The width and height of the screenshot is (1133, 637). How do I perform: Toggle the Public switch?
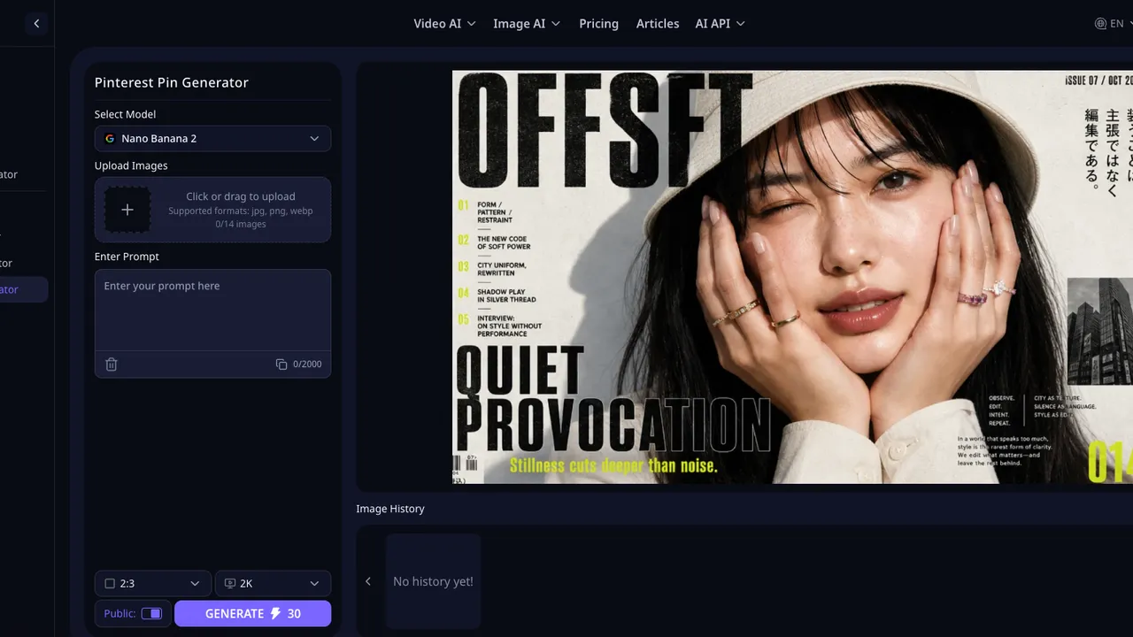151,614
